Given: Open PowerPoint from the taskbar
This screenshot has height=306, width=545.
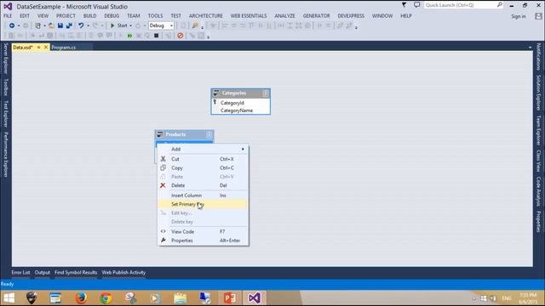Looking at the screenshot, I should pyautogui.click(x=229, y=298).
